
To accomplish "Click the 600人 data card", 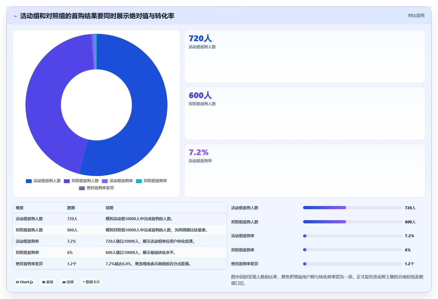I will [x=305, y=114].
